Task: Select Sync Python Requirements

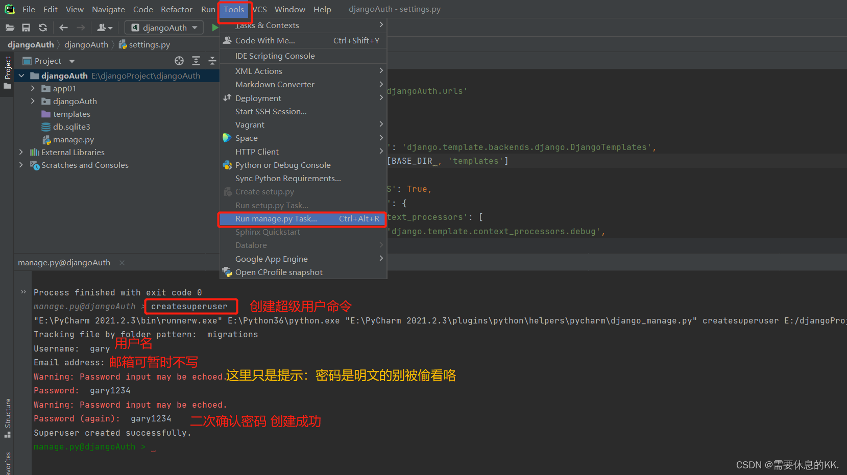Action: click(x=303, y=178)
